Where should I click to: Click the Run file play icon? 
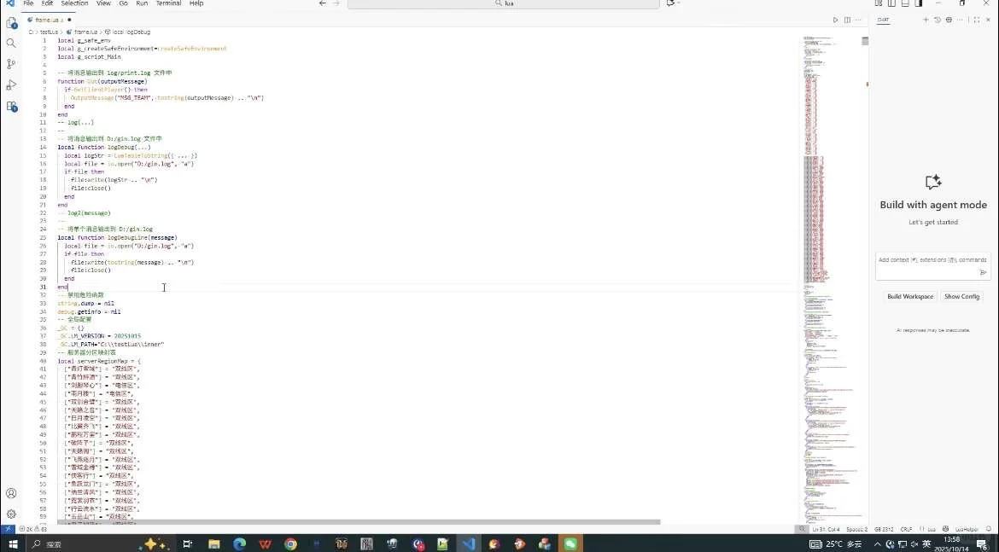(x=835, y=20)
